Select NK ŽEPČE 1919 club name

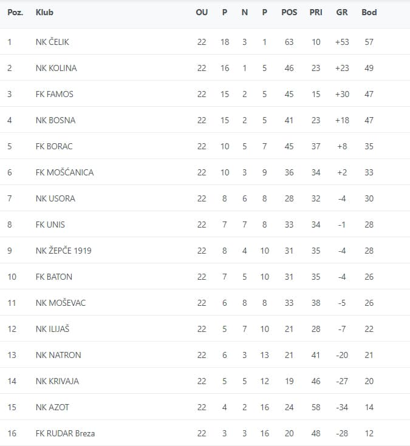pos(64,251)
